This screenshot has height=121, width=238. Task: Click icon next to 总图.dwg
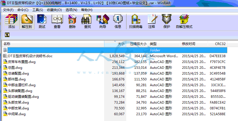point(5,67)
